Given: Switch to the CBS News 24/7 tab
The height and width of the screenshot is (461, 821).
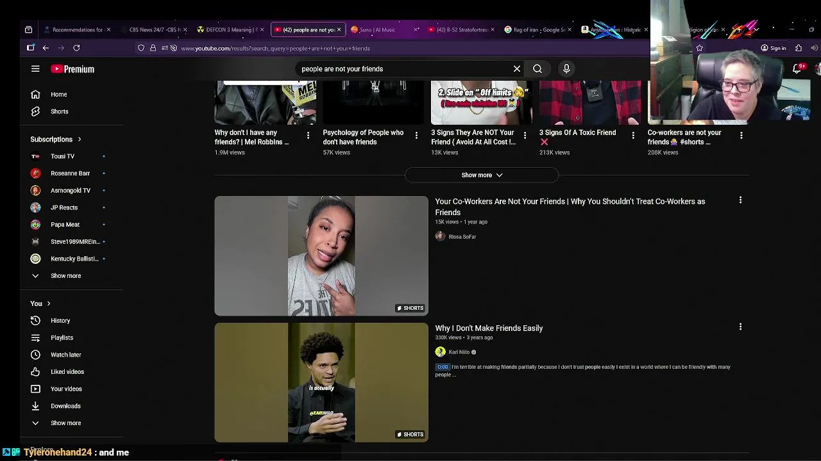Looking at the screenshot, I should tap(153, 29).
